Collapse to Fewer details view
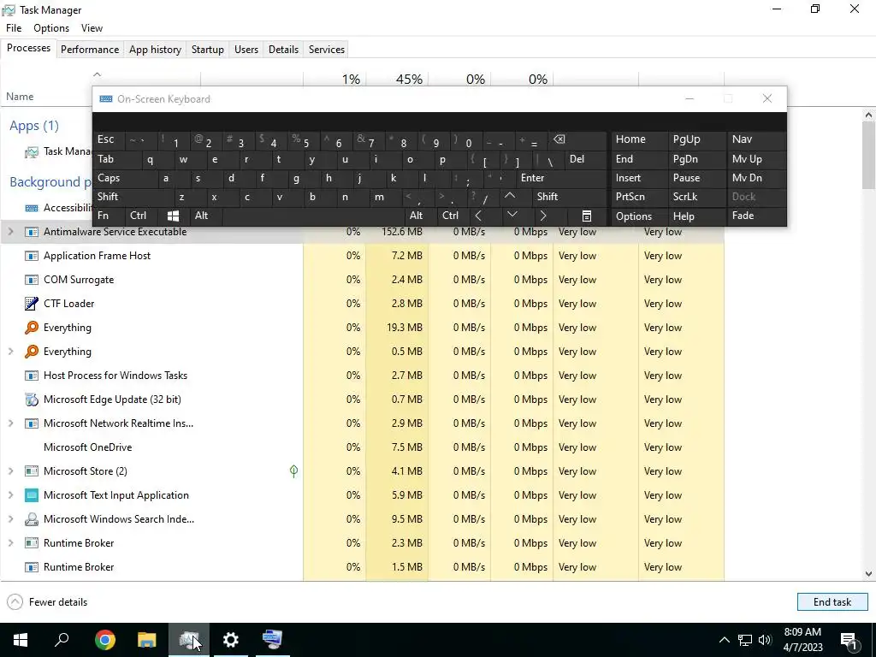Viewport: 876px width, 657px height. tap(48, 602)
